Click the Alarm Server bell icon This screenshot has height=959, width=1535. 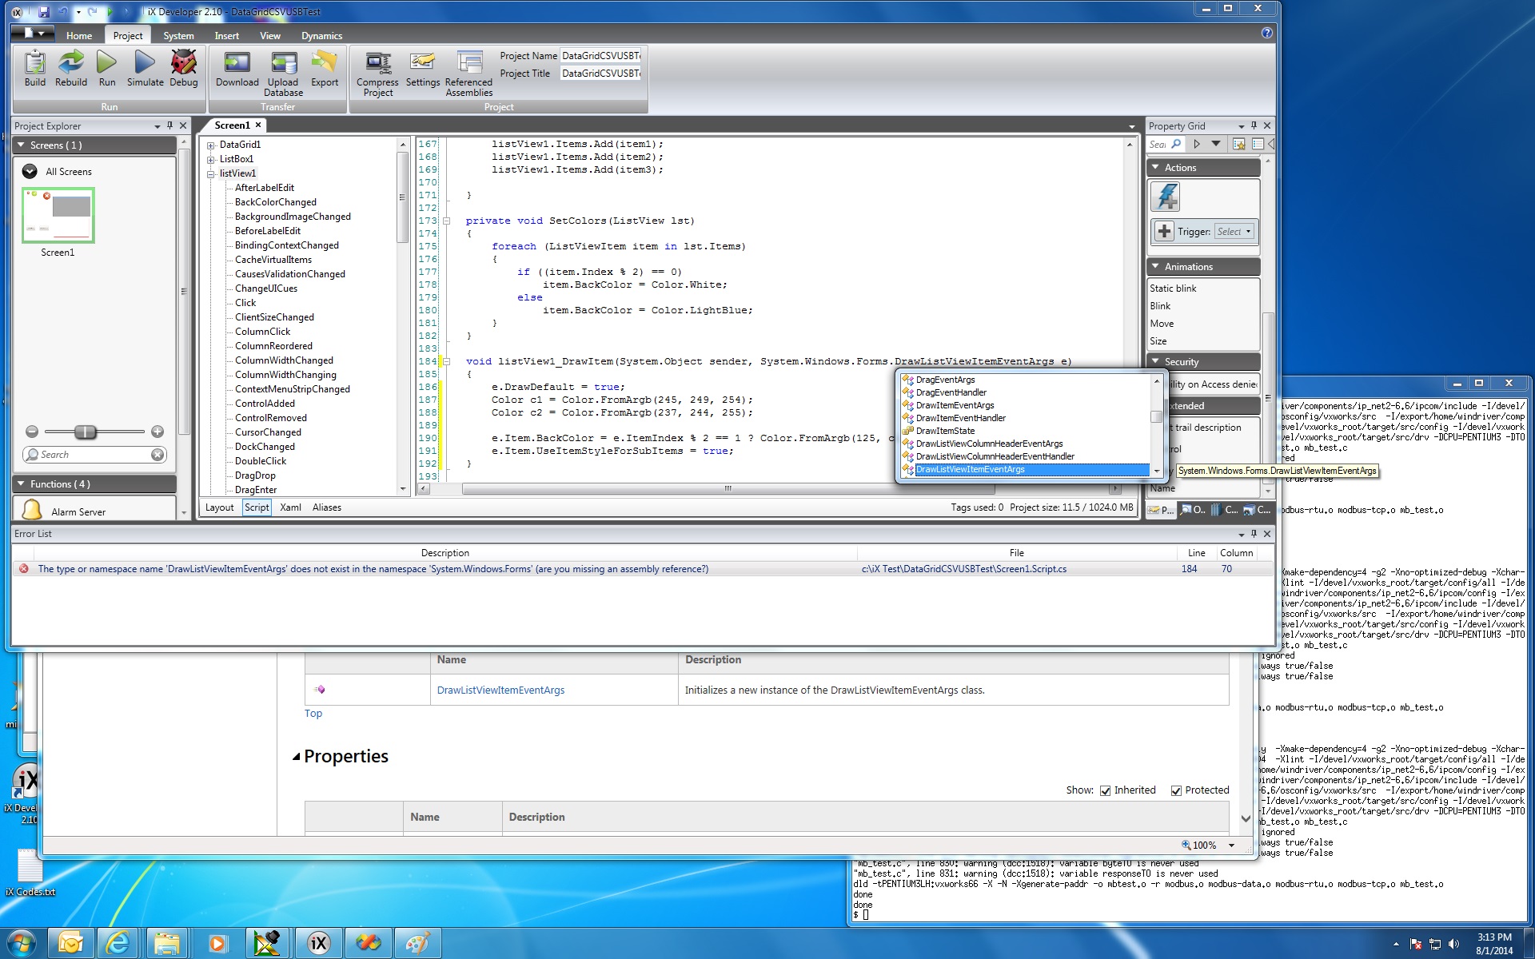32,509
